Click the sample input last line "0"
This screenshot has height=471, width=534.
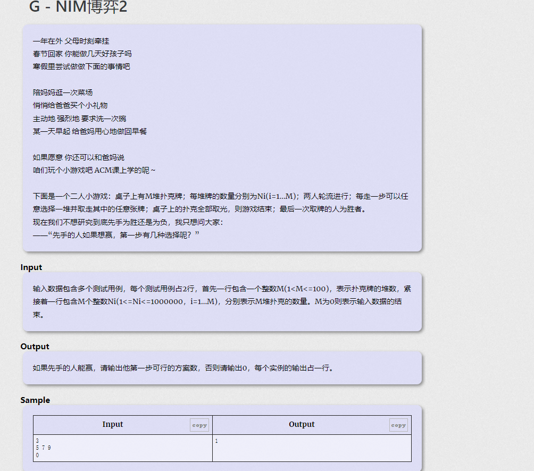[x=37, y=456]
